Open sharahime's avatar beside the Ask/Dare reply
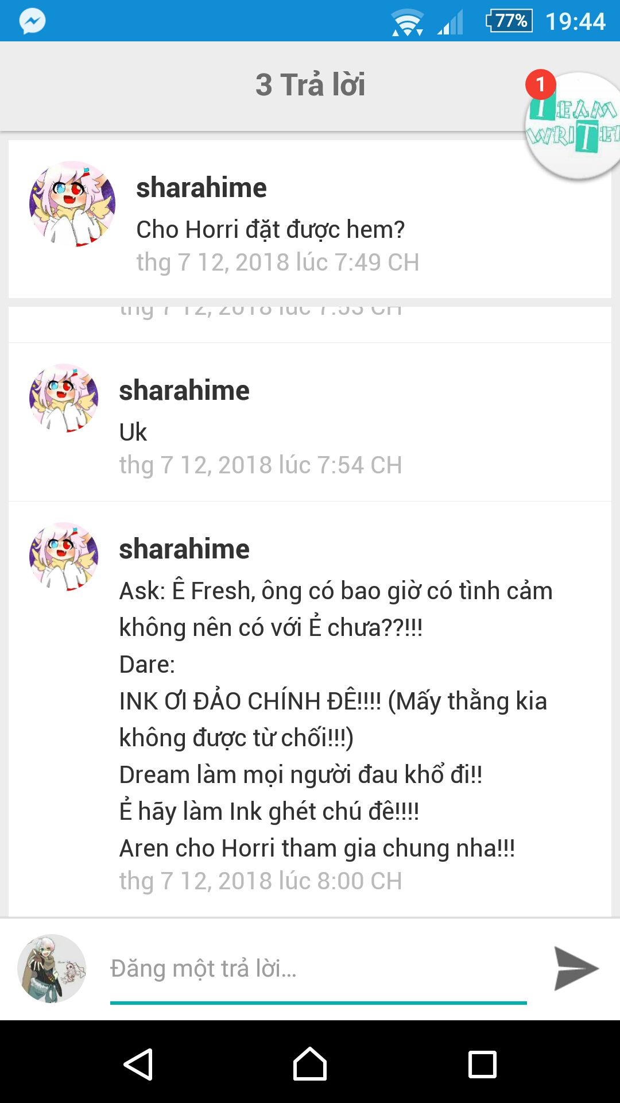The height and width of the screenshot is (1103, 620). point(64,556)
